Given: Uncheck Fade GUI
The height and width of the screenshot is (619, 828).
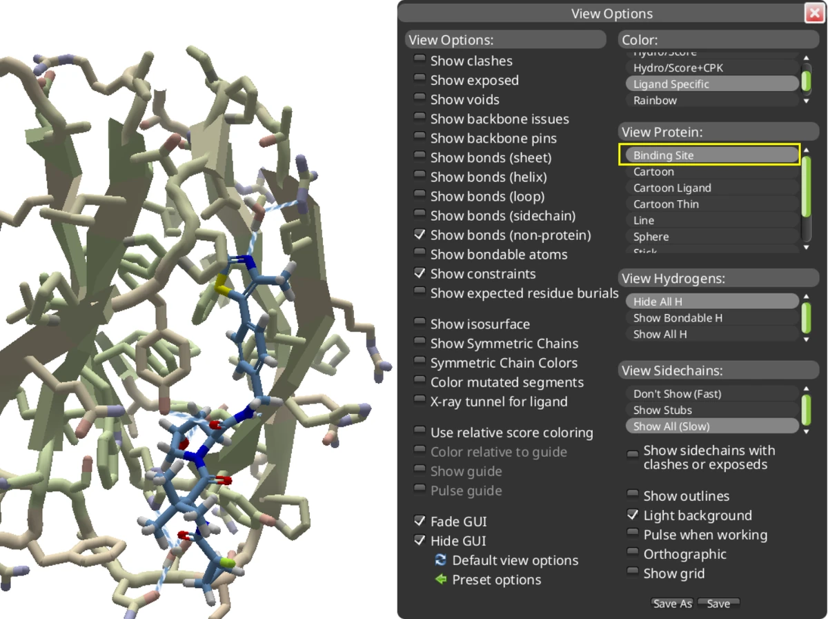Looking at the screenshot, I should 420,520.
